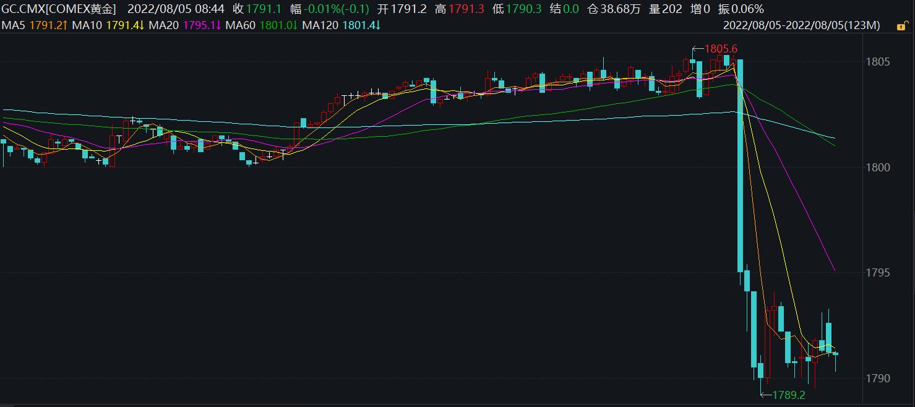Open the date range 2022/08/05 (123M) label
The width and height of the screenshot is (915, 407).
[801, 25]
